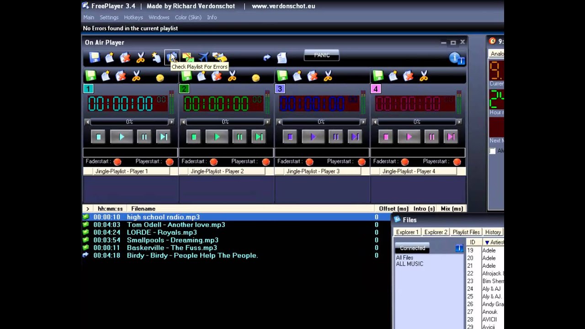
Task: Switch to Explorer 2 tab in Files
Action: pos(436,232)
